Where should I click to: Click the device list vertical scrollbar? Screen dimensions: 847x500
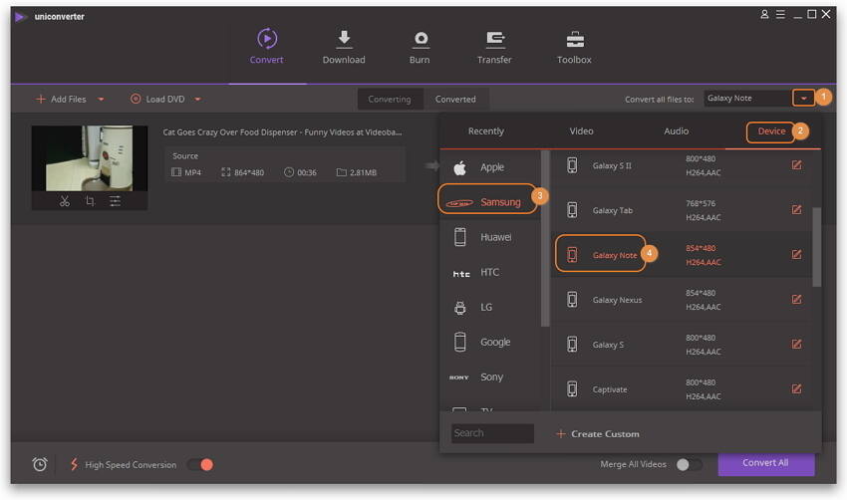point(817,247)
